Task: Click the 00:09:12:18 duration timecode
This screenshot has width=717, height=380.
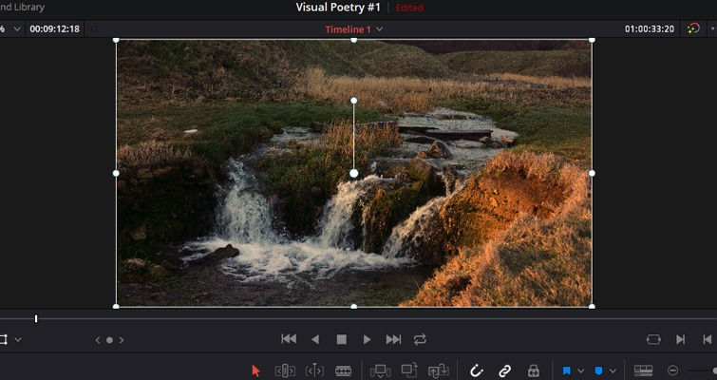Action: click(x=54, y=28)
